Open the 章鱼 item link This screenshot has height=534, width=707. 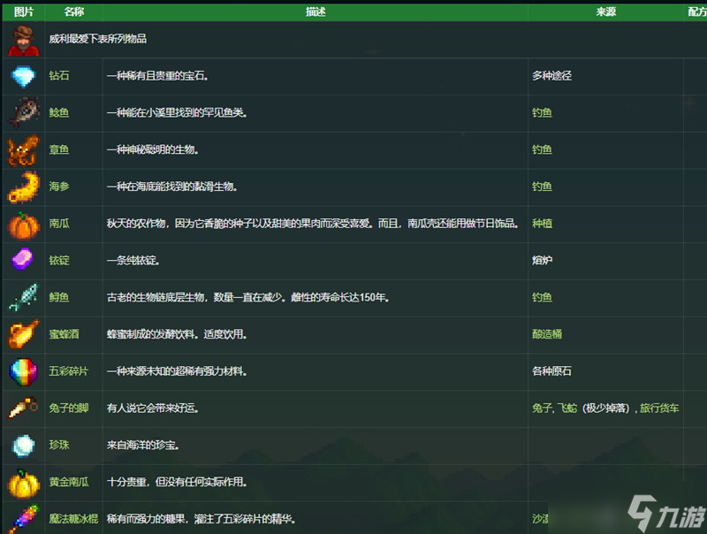[x=59, y=149]
